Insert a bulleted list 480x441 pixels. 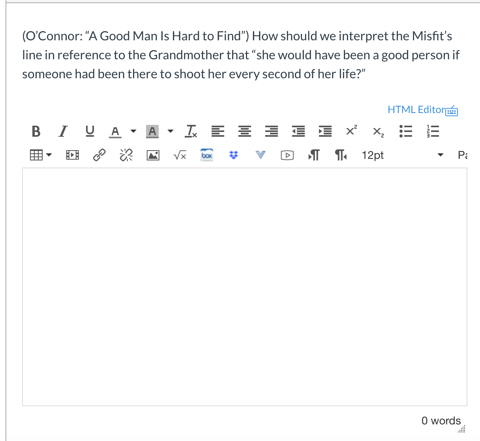(x=406, y=131)
